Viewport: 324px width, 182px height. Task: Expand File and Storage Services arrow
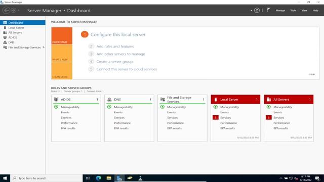tap(44, 47)
